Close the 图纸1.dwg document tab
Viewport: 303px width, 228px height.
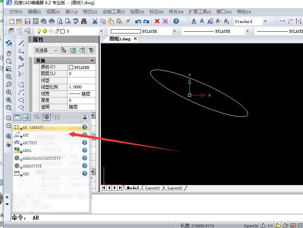point(135,39)
